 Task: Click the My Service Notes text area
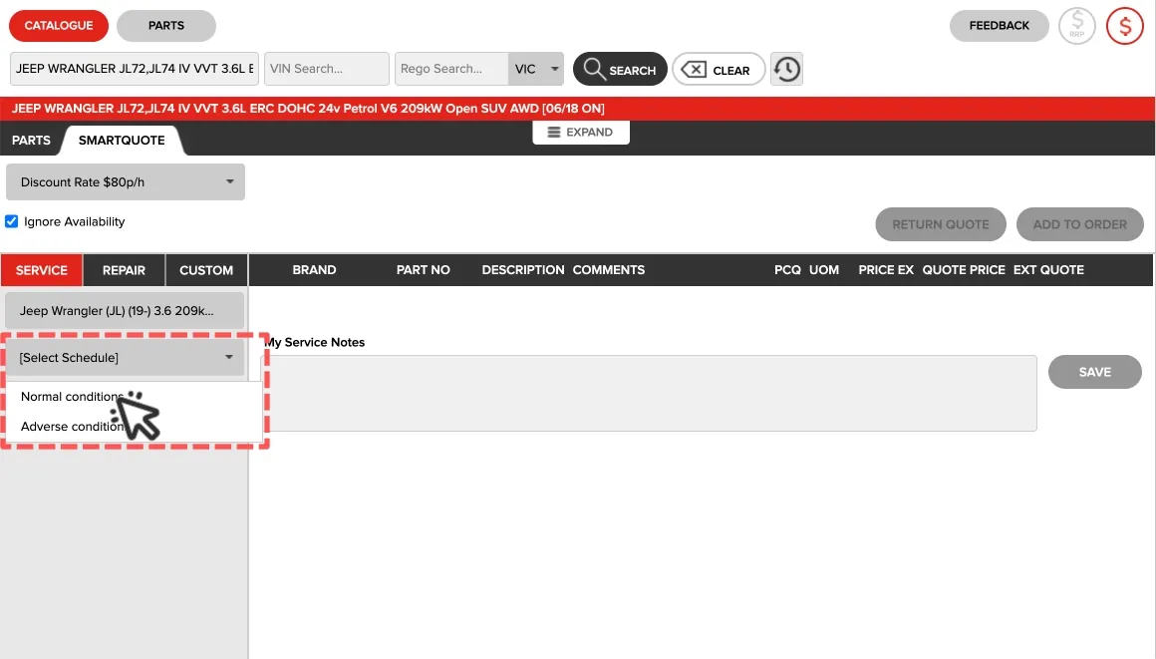pyautogui.click(x=649, y=394)
